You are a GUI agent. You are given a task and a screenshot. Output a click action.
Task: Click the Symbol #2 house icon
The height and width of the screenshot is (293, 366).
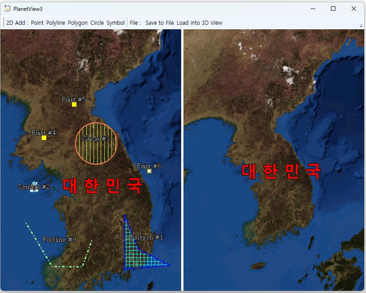coord(34,187)
